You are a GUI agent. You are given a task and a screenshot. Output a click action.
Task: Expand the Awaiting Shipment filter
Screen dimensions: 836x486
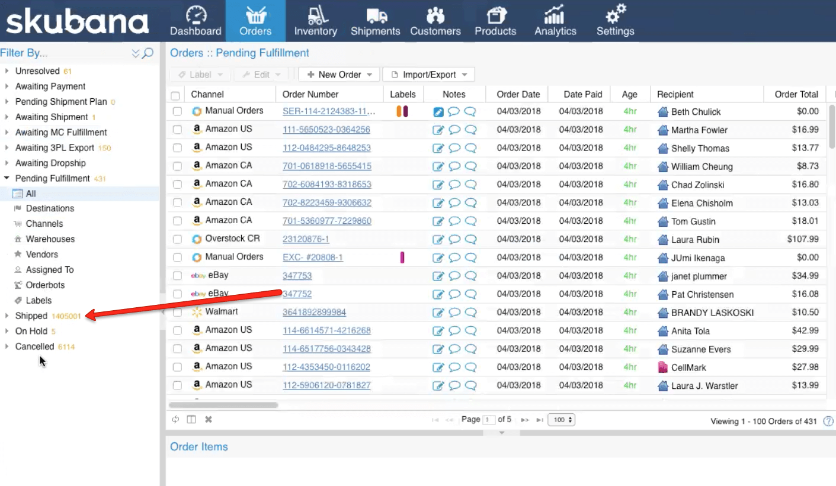[7, 117]
